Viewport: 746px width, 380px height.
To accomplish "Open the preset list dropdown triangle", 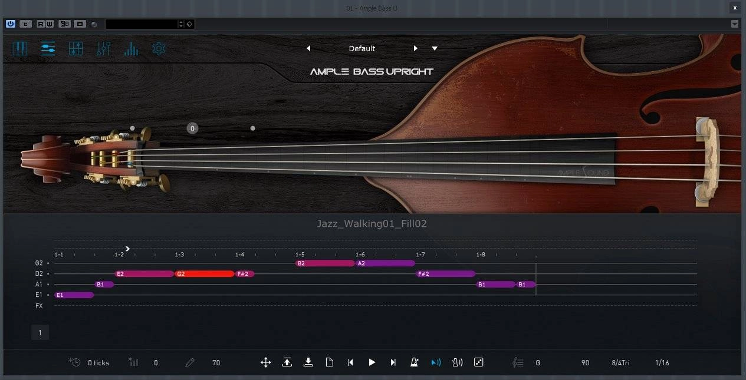I will (435, 48).
